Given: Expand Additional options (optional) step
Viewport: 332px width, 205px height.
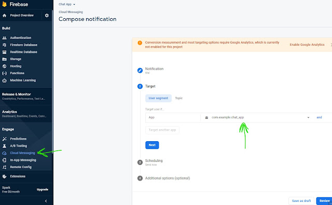Looking at the screenshot, I should click(x=168, y=179).
